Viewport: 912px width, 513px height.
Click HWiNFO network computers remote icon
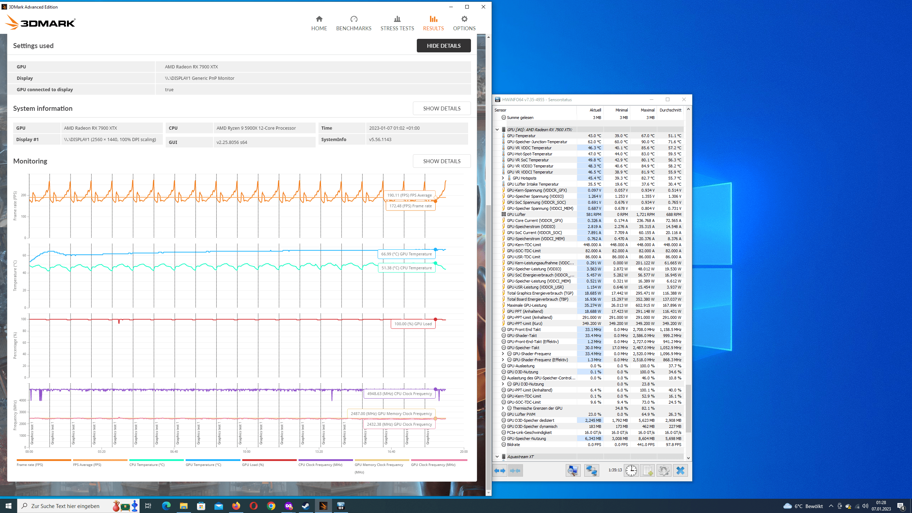click(x=591, y=471)
